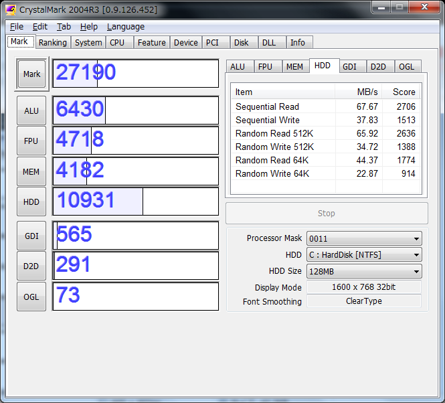445x403 pixels.
Task: Run the OGL benchmark button
Action: pyautogui.click(x=31, y=297)
